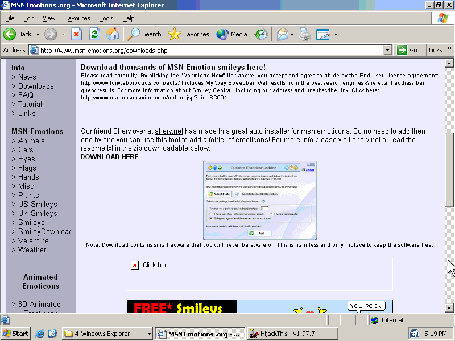Open the Favorites star button
The height and width of the screenshot is (341, 455).
188,34
